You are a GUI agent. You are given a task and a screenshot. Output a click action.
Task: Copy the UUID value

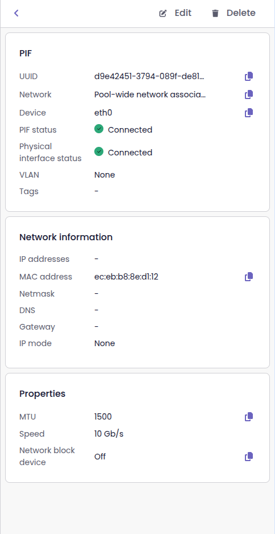(249, 76)
